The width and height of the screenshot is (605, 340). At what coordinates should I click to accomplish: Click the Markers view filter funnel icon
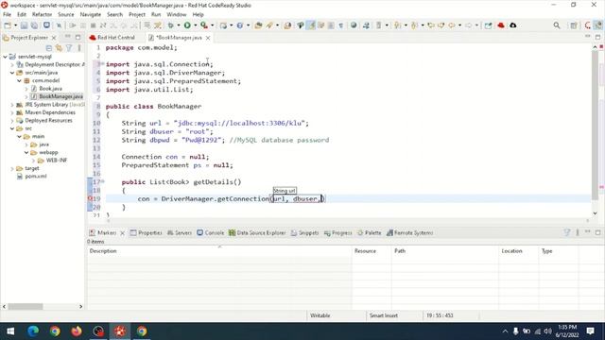tap(567, 232)
